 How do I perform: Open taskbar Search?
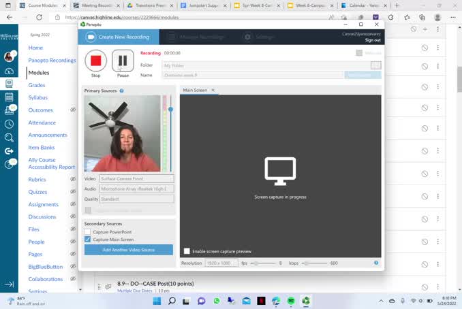pos(172,301)
